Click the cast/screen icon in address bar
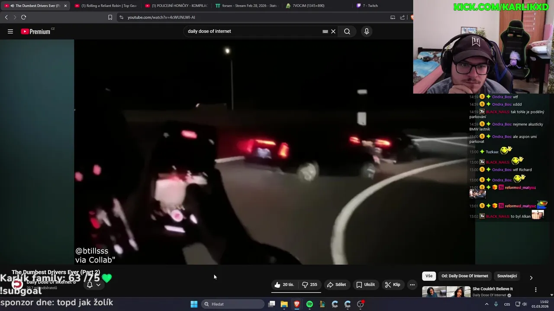This screenshot has width=554, height=311. tap(393, 17)
